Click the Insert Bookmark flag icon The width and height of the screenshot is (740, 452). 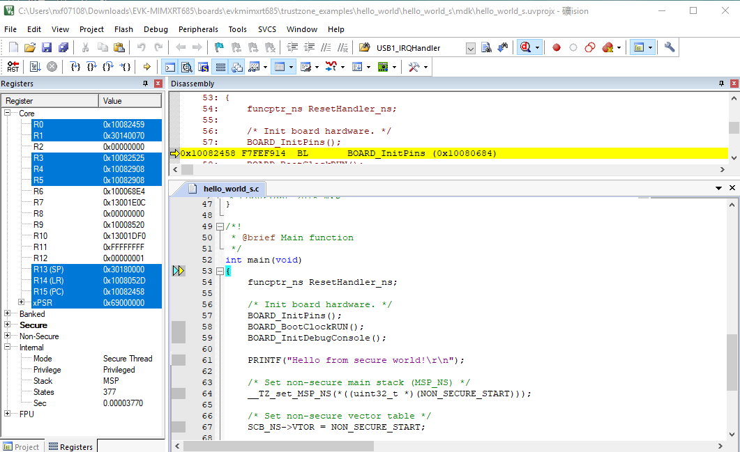tap(219, 47)
